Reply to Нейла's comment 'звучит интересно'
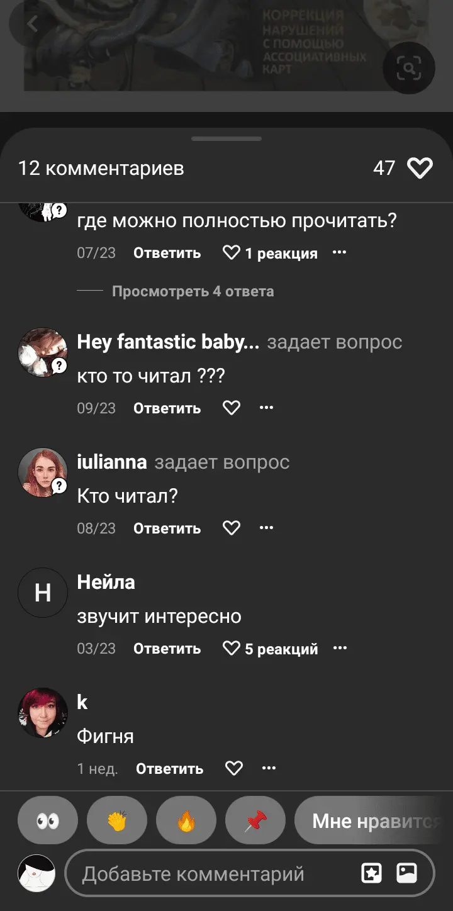Screen dimensions: 453x911 coord(167,649)
